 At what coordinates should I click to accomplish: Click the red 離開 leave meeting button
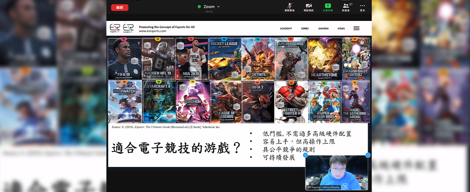(x=120, y=8)
